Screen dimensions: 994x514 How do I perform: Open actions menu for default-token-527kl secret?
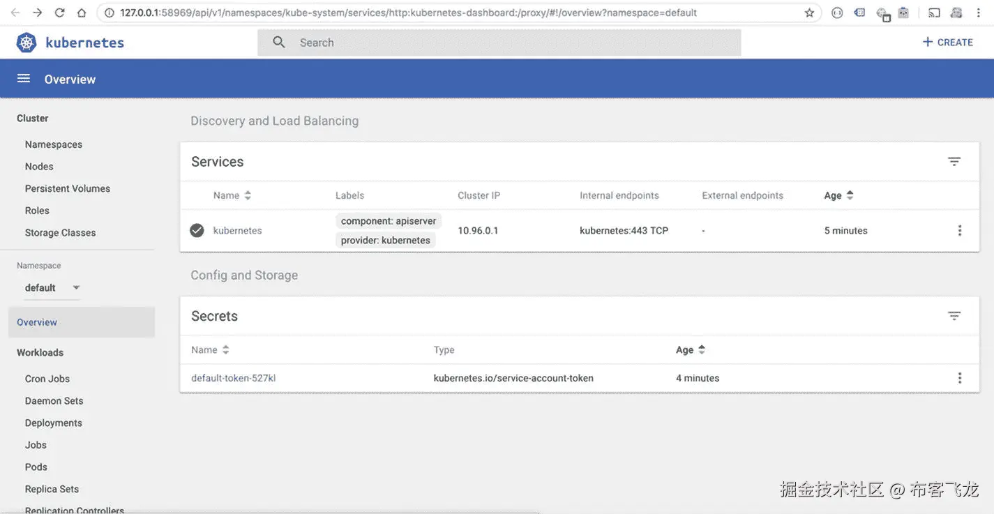960,378
